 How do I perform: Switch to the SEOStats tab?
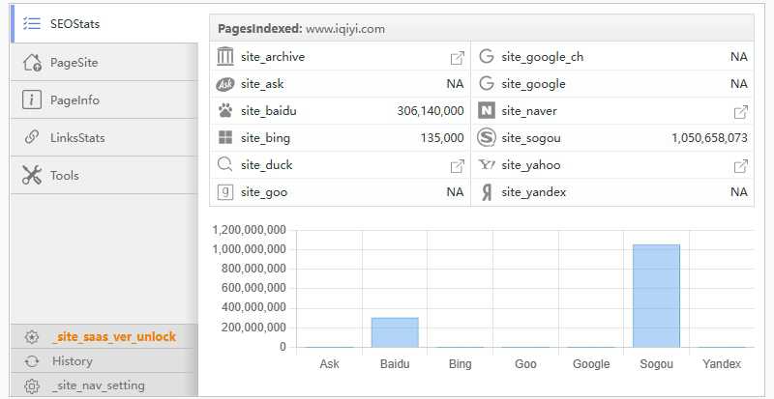point(74,24)
